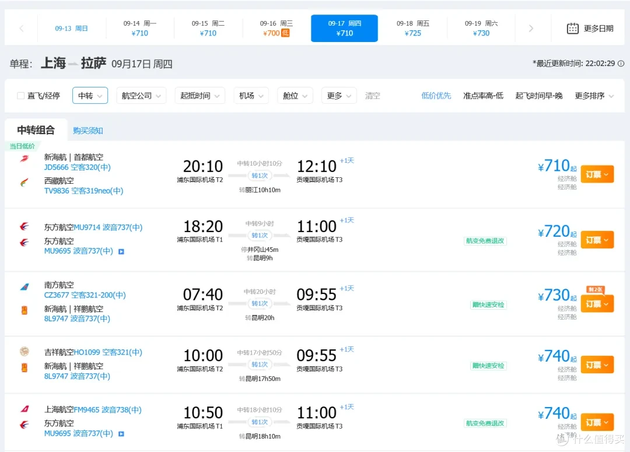Click China Southern logo for CZ3677
This screenshot has width=630, height=452.
(x=24, y=287)
